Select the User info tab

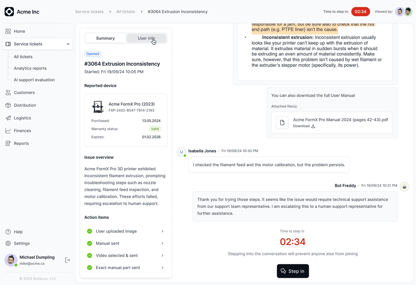coord(146,38)
